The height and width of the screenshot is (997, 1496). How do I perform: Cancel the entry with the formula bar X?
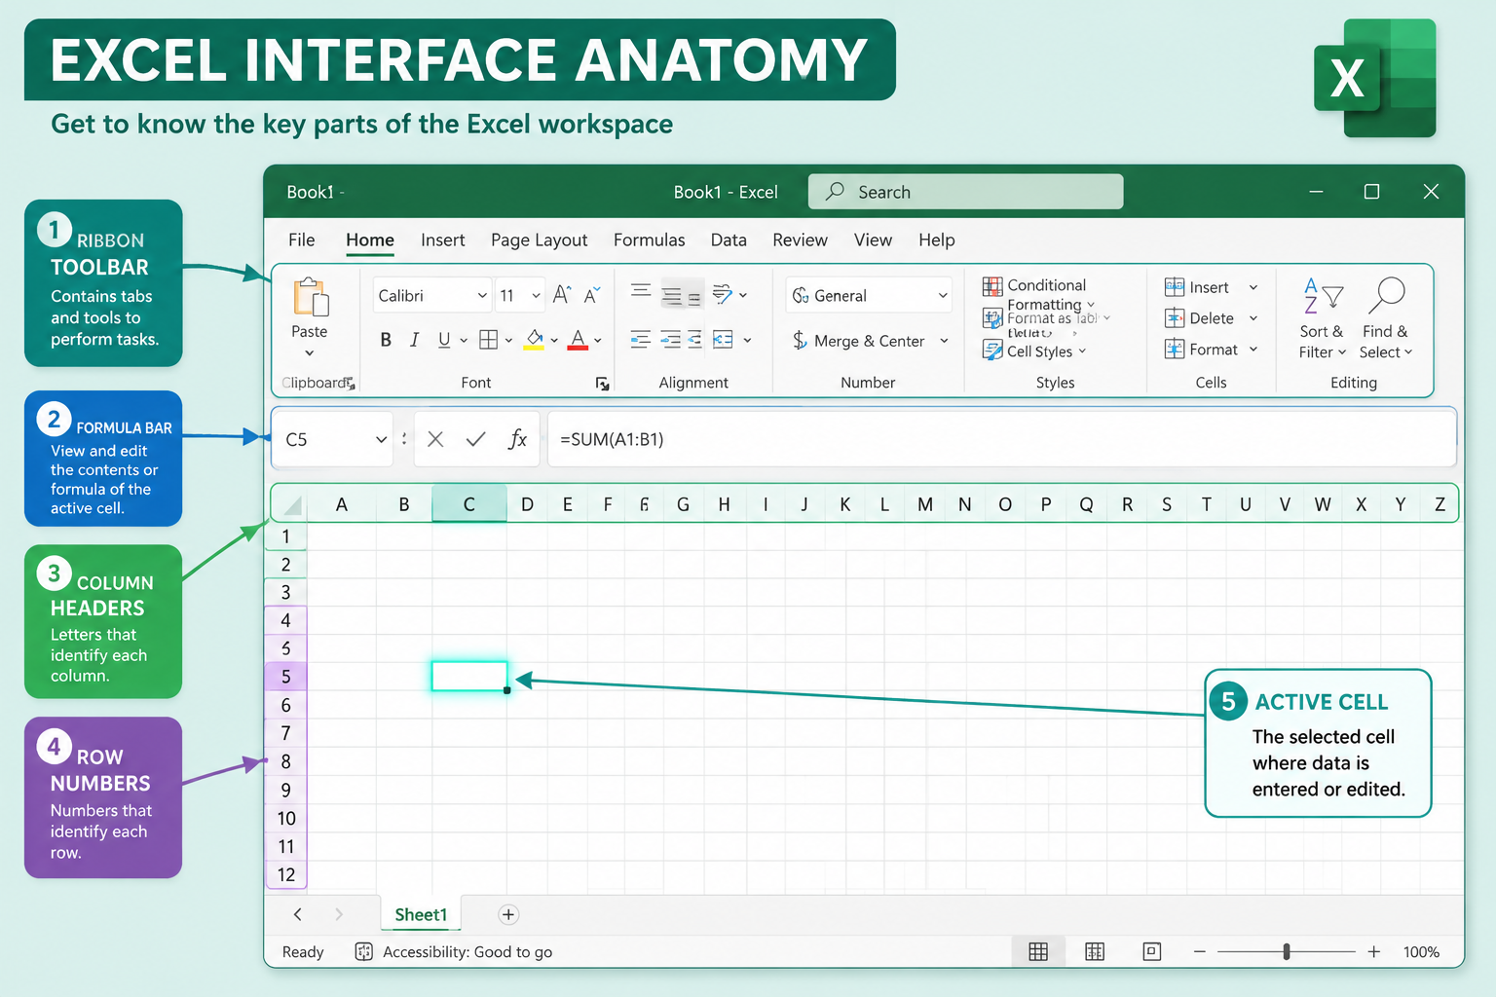coord(435,439)
